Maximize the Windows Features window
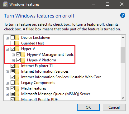Viewport: 129px width, 114px height. [x=107, y=4]
